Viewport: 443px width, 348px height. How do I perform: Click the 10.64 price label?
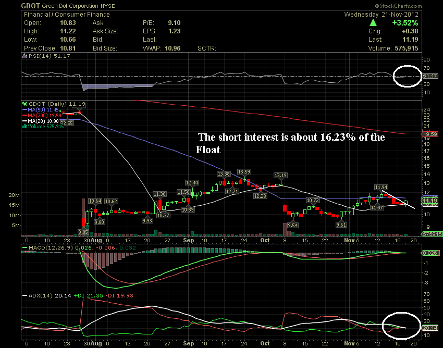pos(95,201)
